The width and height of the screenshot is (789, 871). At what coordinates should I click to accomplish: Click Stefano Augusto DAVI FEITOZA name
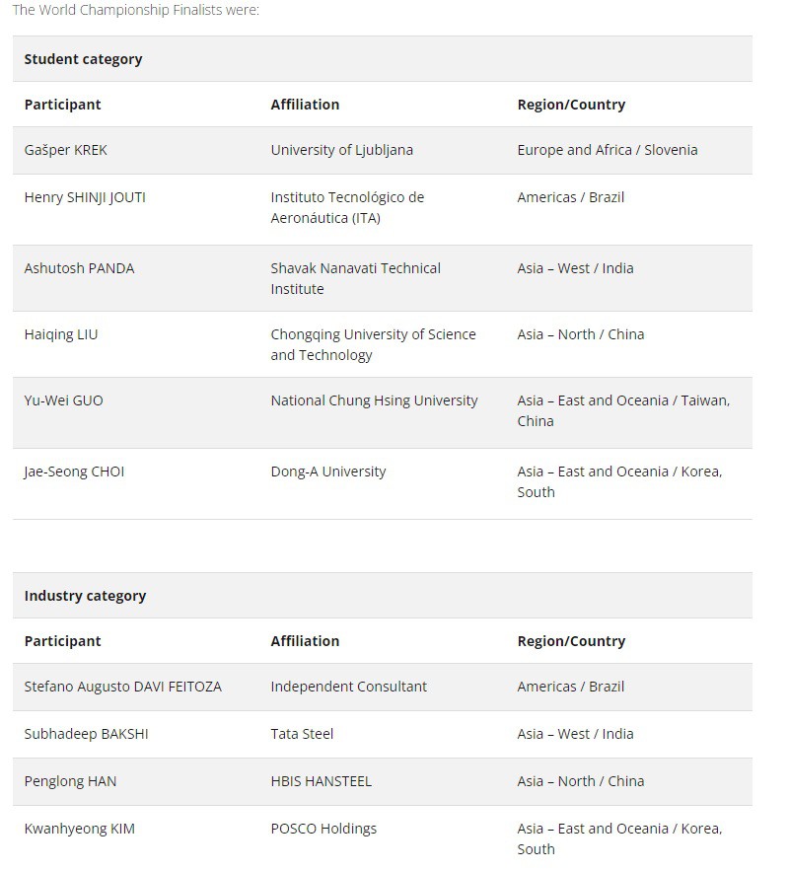click(x=122, y=687)
